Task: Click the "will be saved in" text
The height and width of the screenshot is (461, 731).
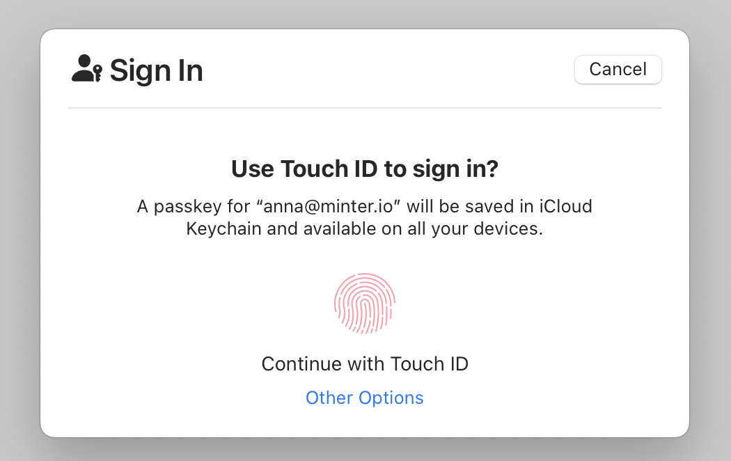Action: click(473, 207)
